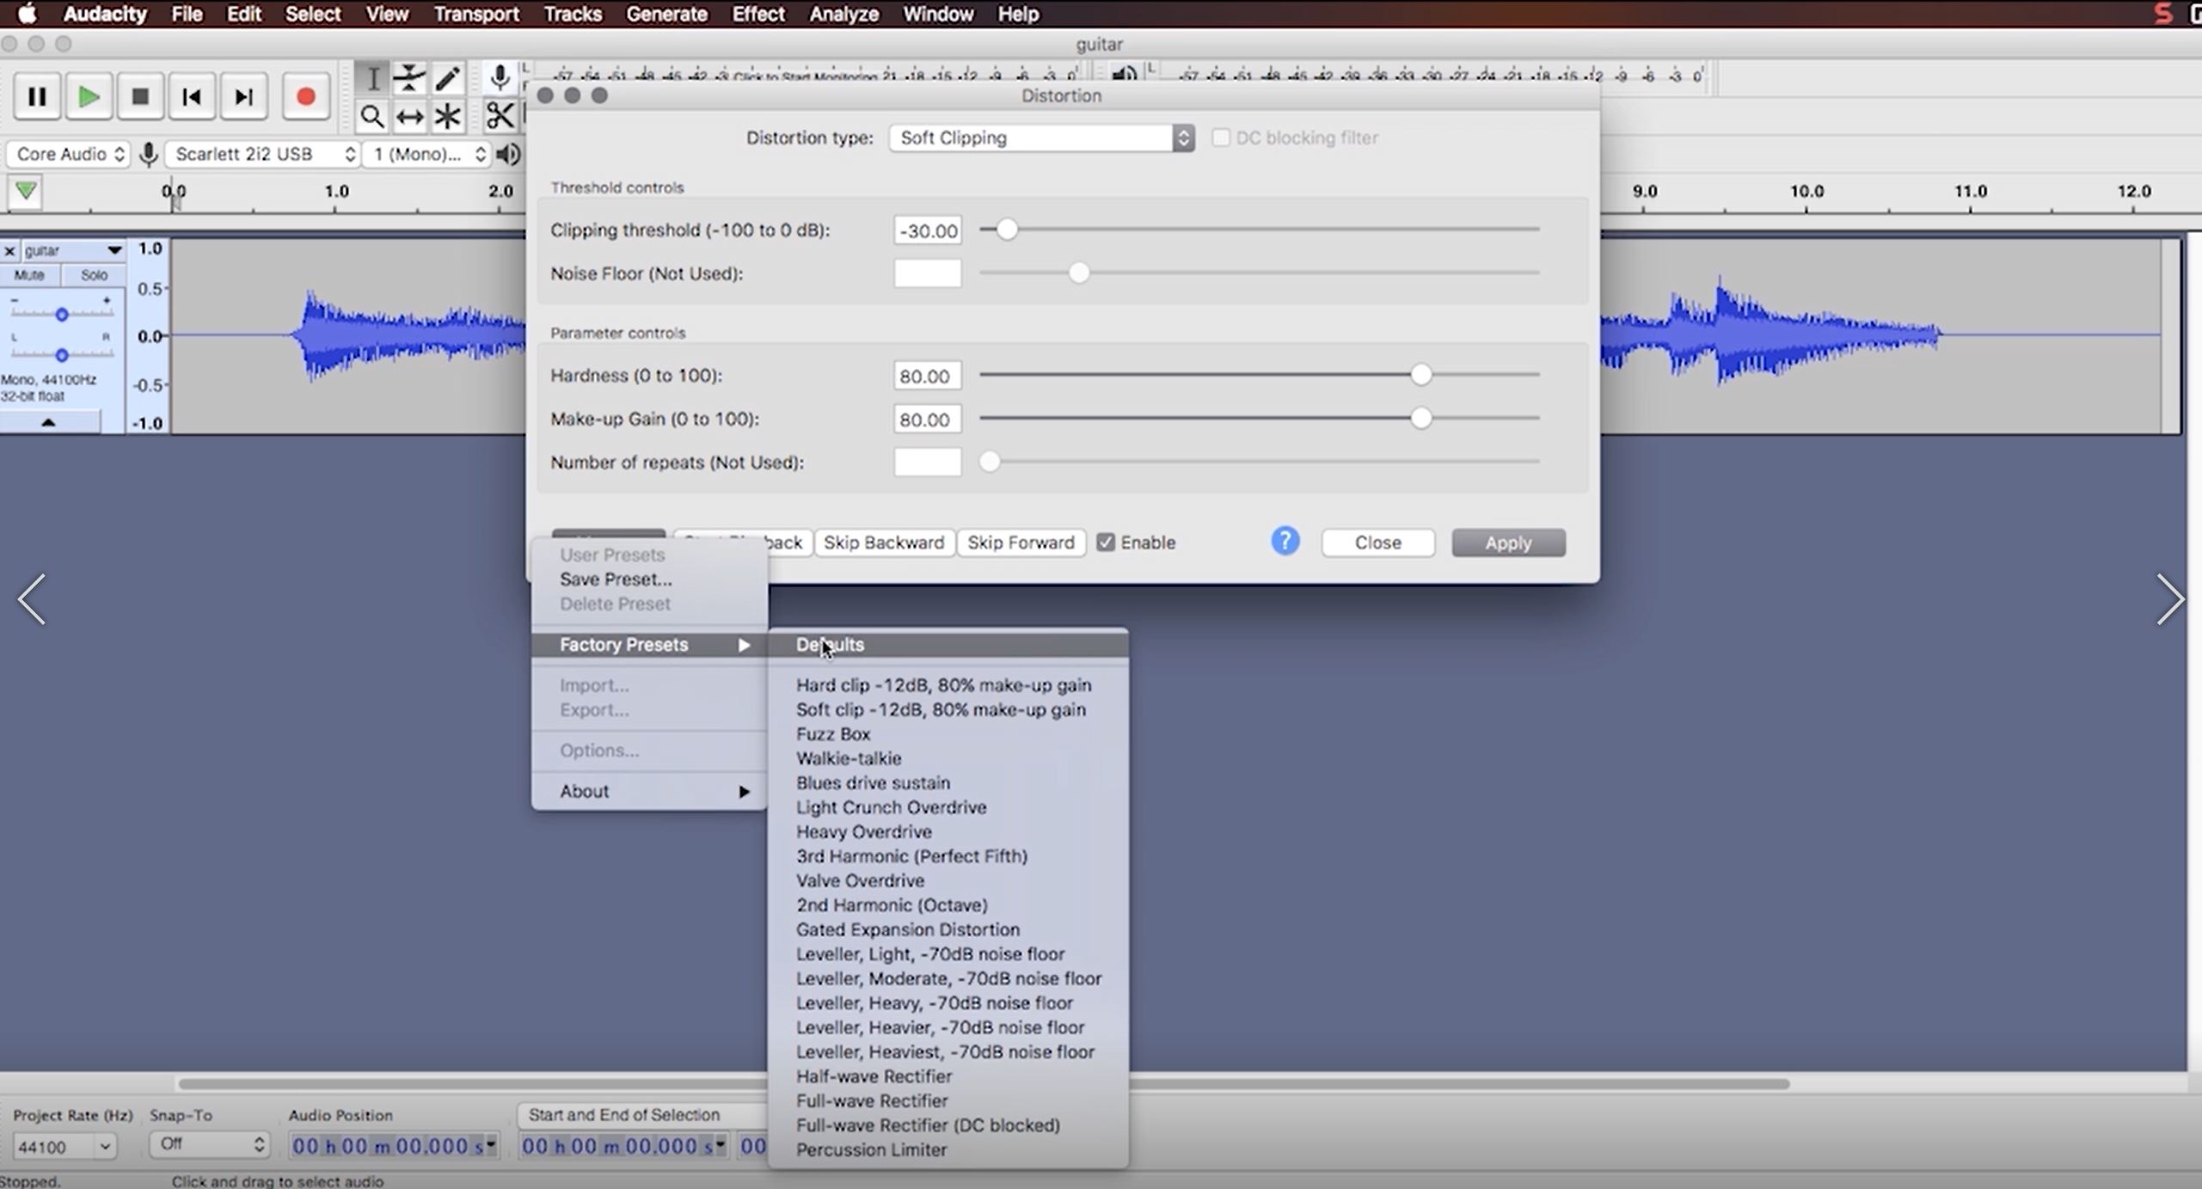This screenshot has height=1189, width=2202.
Task: Open the Distortion type dropdown
Action: (x=1040, y=138)
